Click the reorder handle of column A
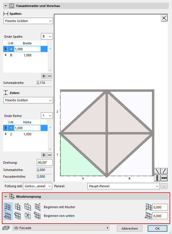This screenshot has height=234, width=172. click(x=6, y=49)
